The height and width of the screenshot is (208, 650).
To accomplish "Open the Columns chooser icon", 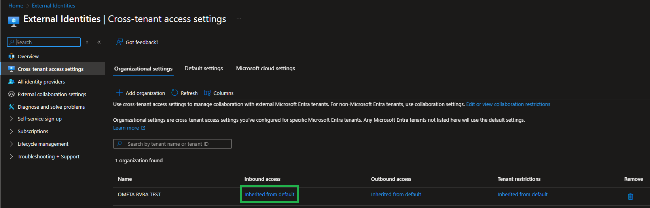I will [207, 93].
